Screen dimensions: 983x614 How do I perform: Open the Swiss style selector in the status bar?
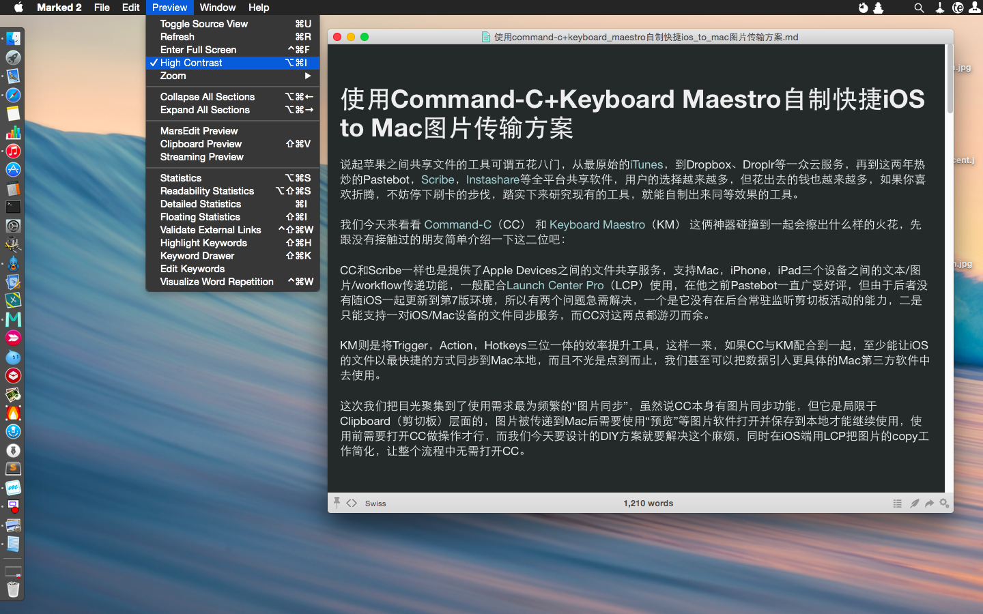pyautogui.click(x=375, y=503)
